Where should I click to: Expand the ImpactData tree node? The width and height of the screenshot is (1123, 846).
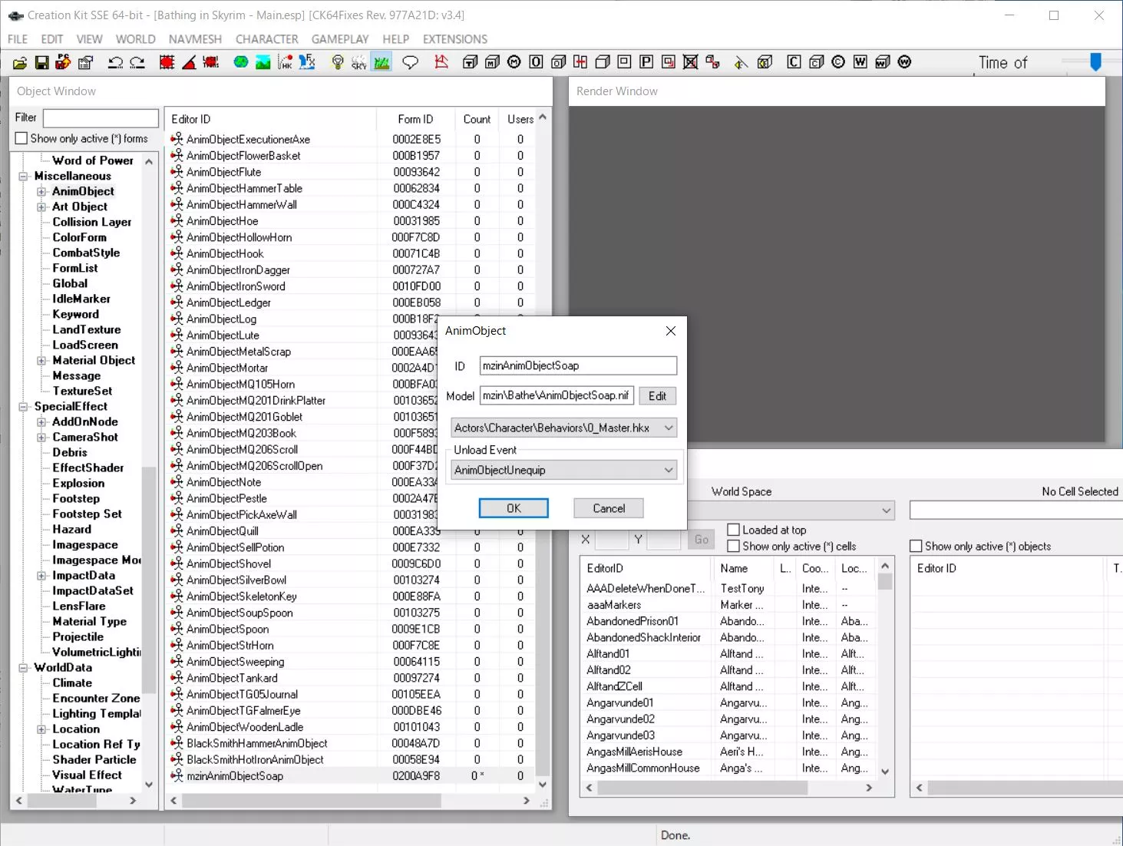pos(41,575)
